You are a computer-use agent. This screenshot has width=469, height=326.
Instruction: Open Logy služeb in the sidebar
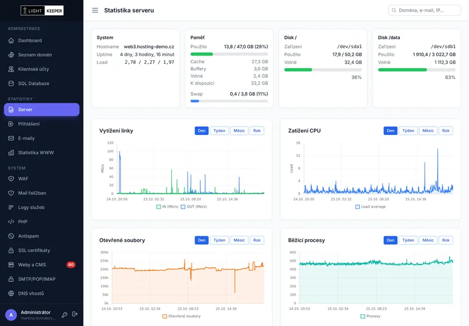point(42,207)
